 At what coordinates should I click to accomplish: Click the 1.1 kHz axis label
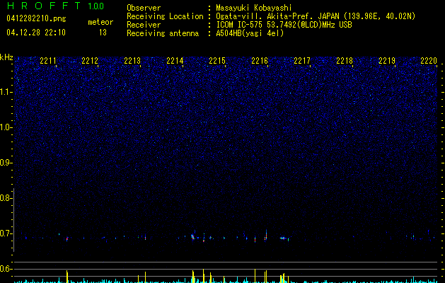(6, 92)
